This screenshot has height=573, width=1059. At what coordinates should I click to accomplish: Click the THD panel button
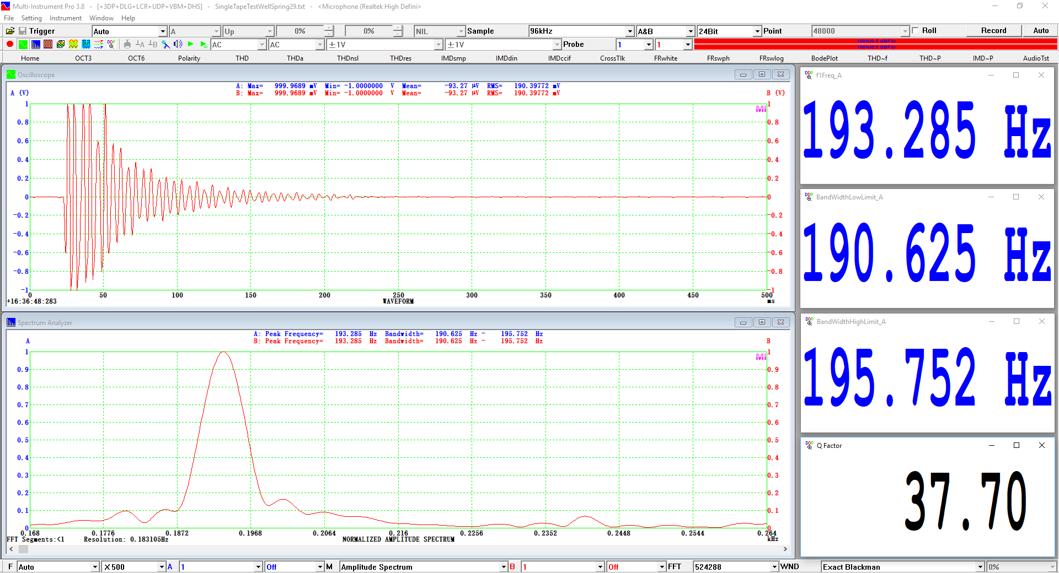pos(242,58)
